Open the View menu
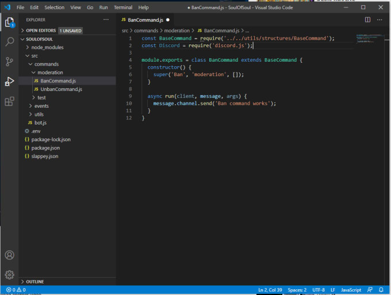Image resolution: width=391 pixels, height=295 pixels. click(75, 7)
